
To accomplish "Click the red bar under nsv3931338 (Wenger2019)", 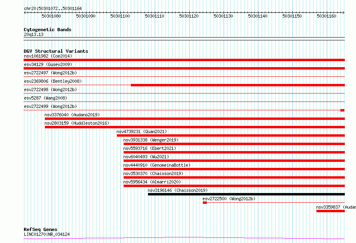I will (234, 144).
